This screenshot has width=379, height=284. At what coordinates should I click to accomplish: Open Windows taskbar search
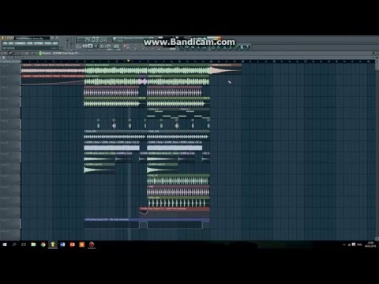coord(14,245)
